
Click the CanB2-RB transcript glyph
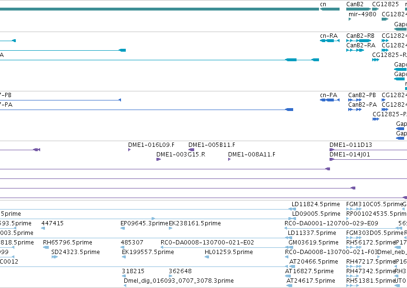pyautogui.click(x=359, y=41)
